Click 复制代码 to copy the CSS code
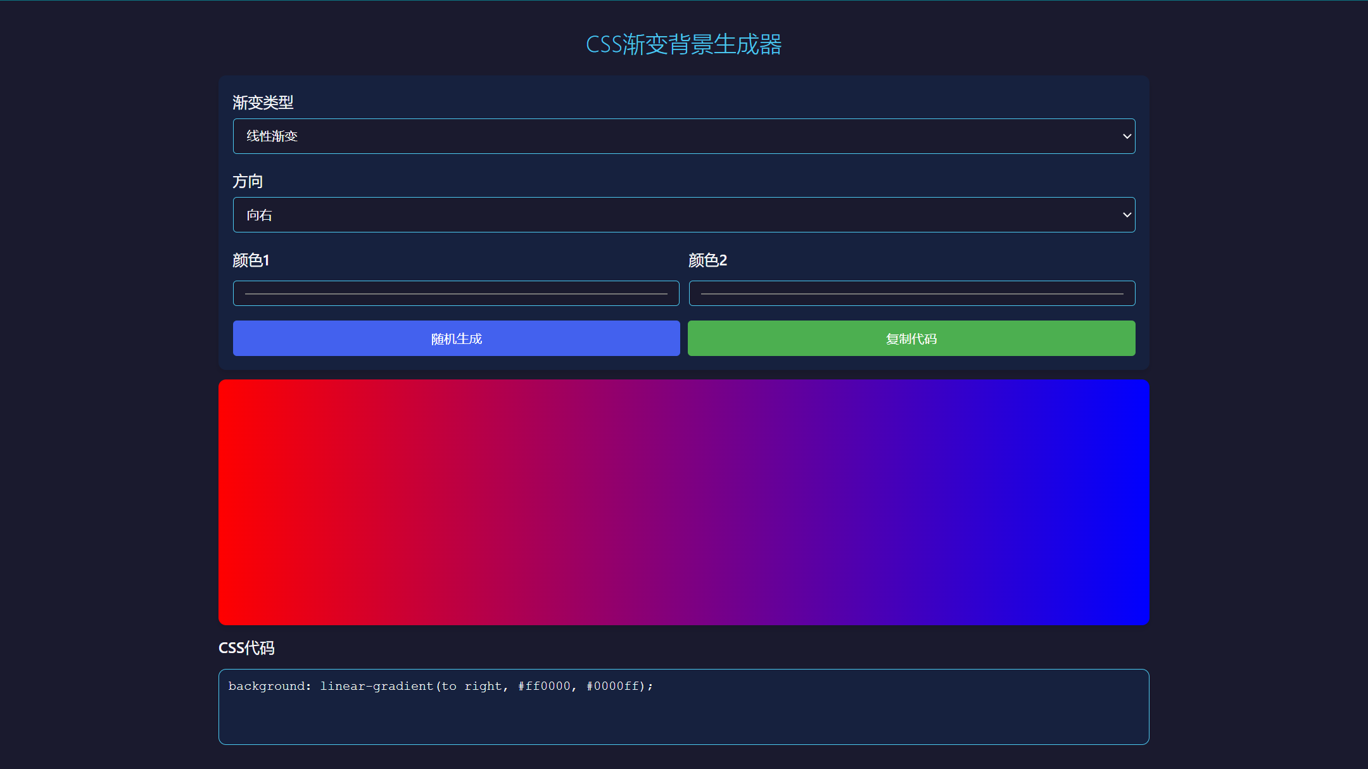1368x769 pixels. (911, 338)
